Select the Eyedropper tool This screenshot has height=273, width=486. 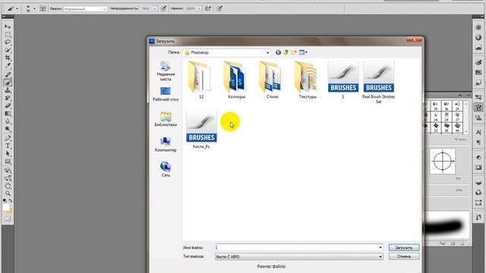(8, 66)
